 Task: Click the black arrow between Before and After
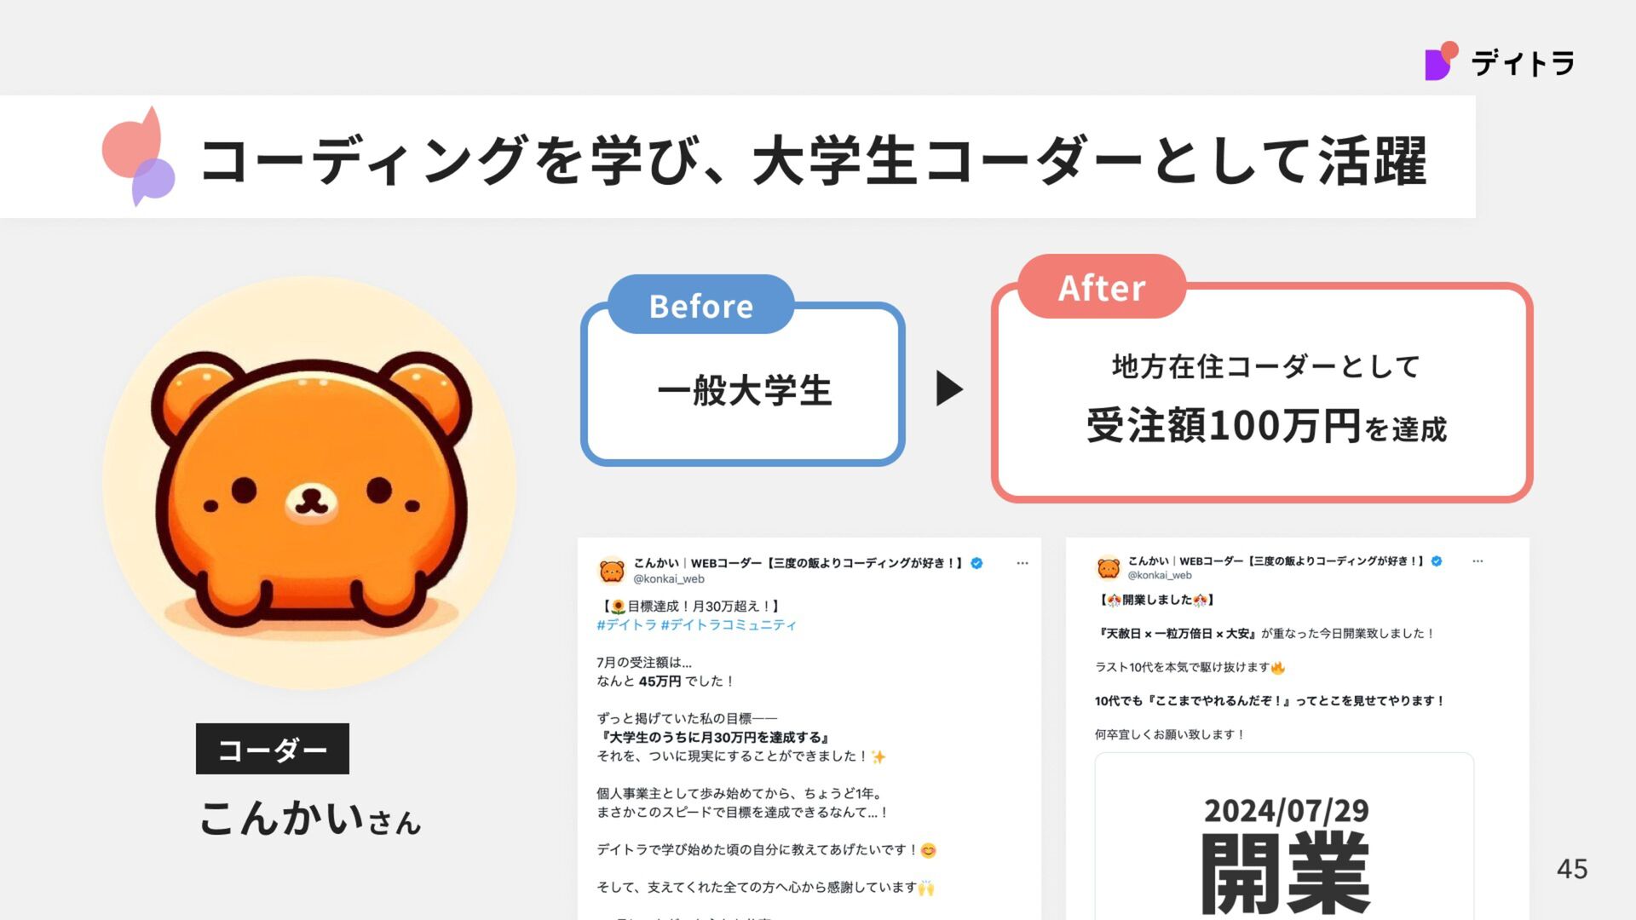click(949, 388)
